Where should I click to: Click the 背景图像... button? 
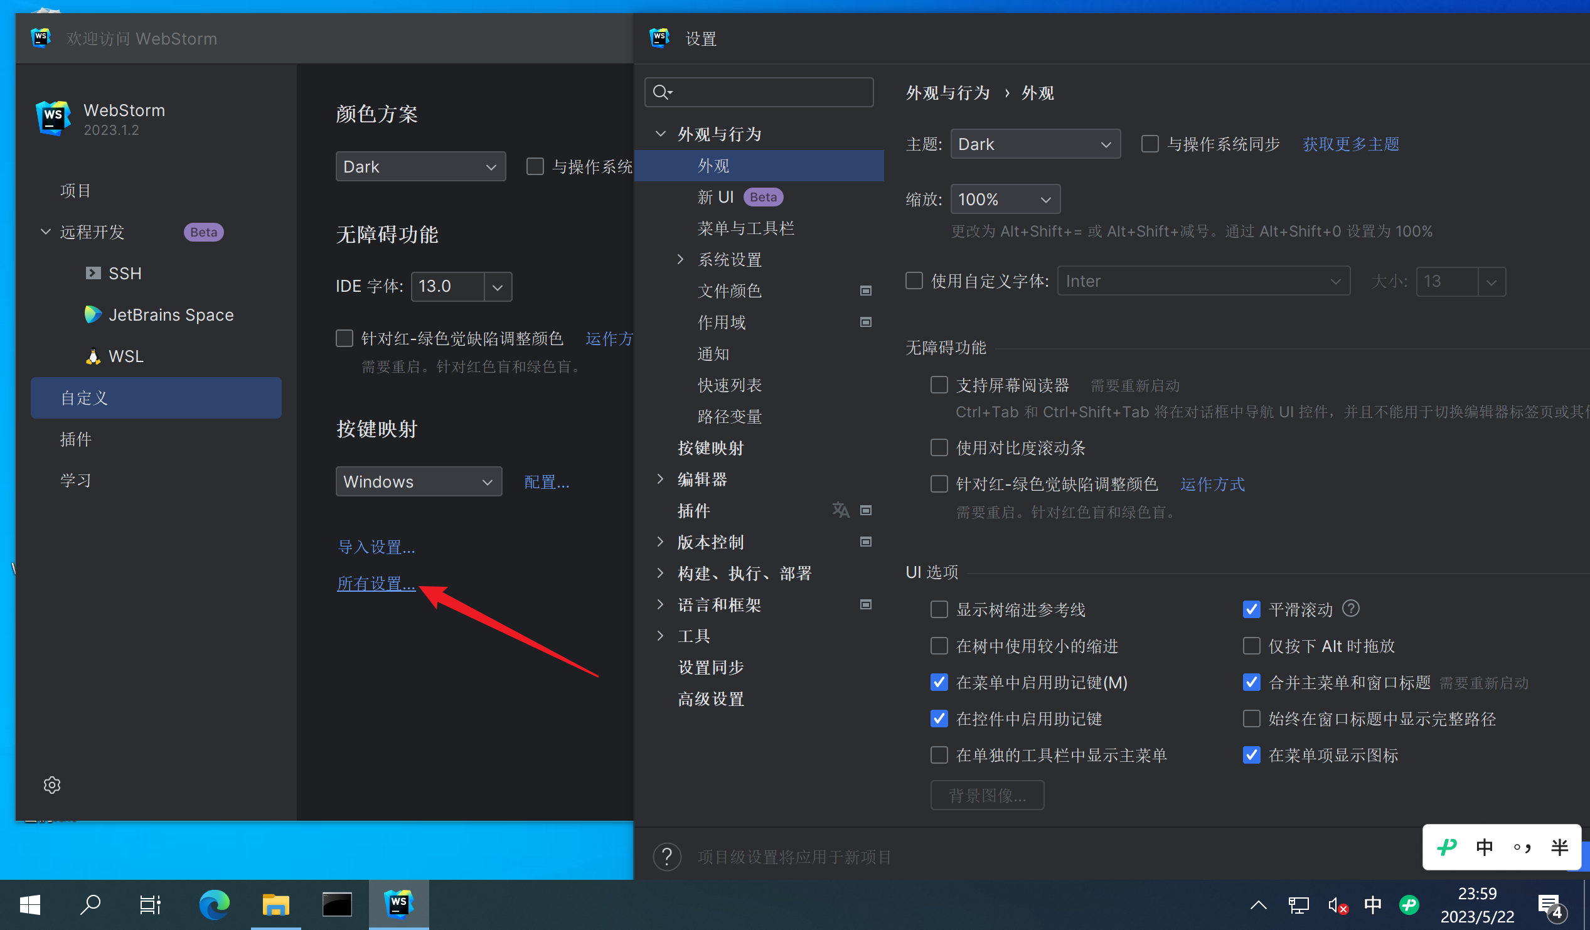click(x=987, y=795)
